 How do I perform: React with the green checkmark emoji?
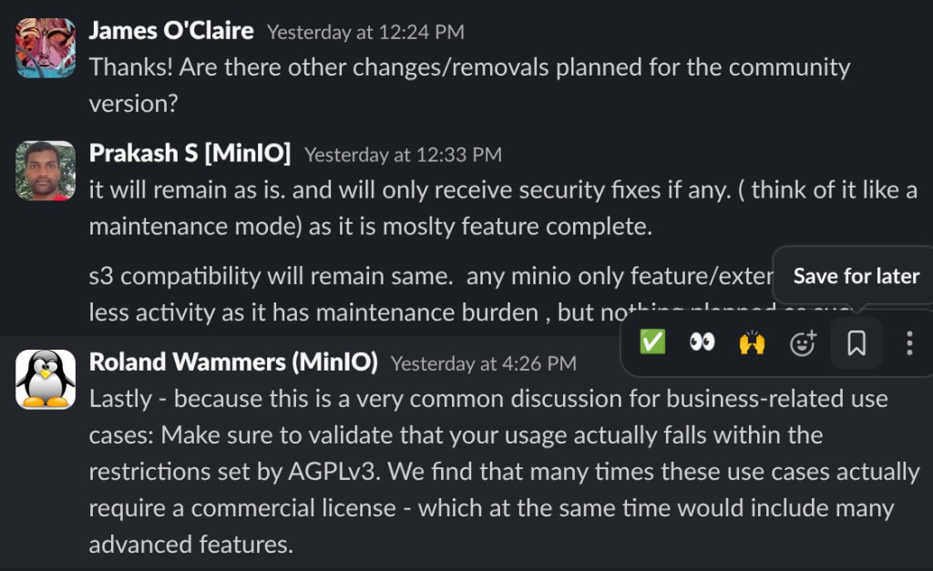coord(652,342)
